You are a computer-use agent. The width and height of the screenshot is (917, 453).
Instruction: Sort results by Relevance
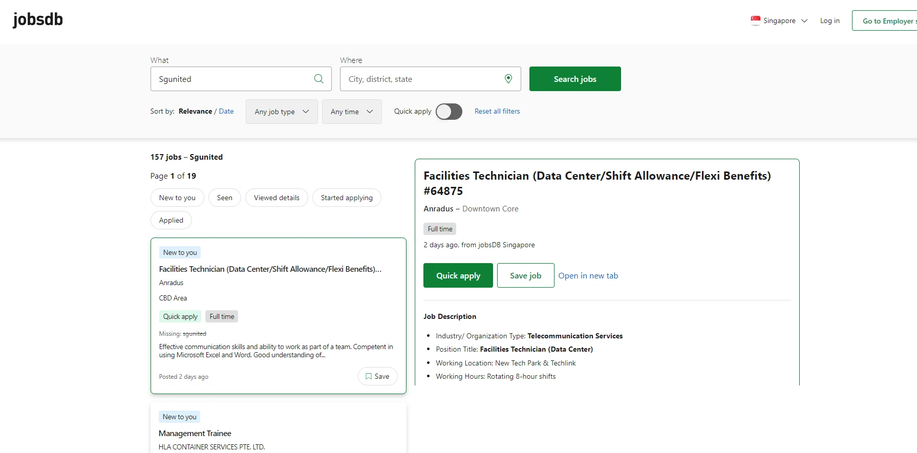click(x=195, y=111)
